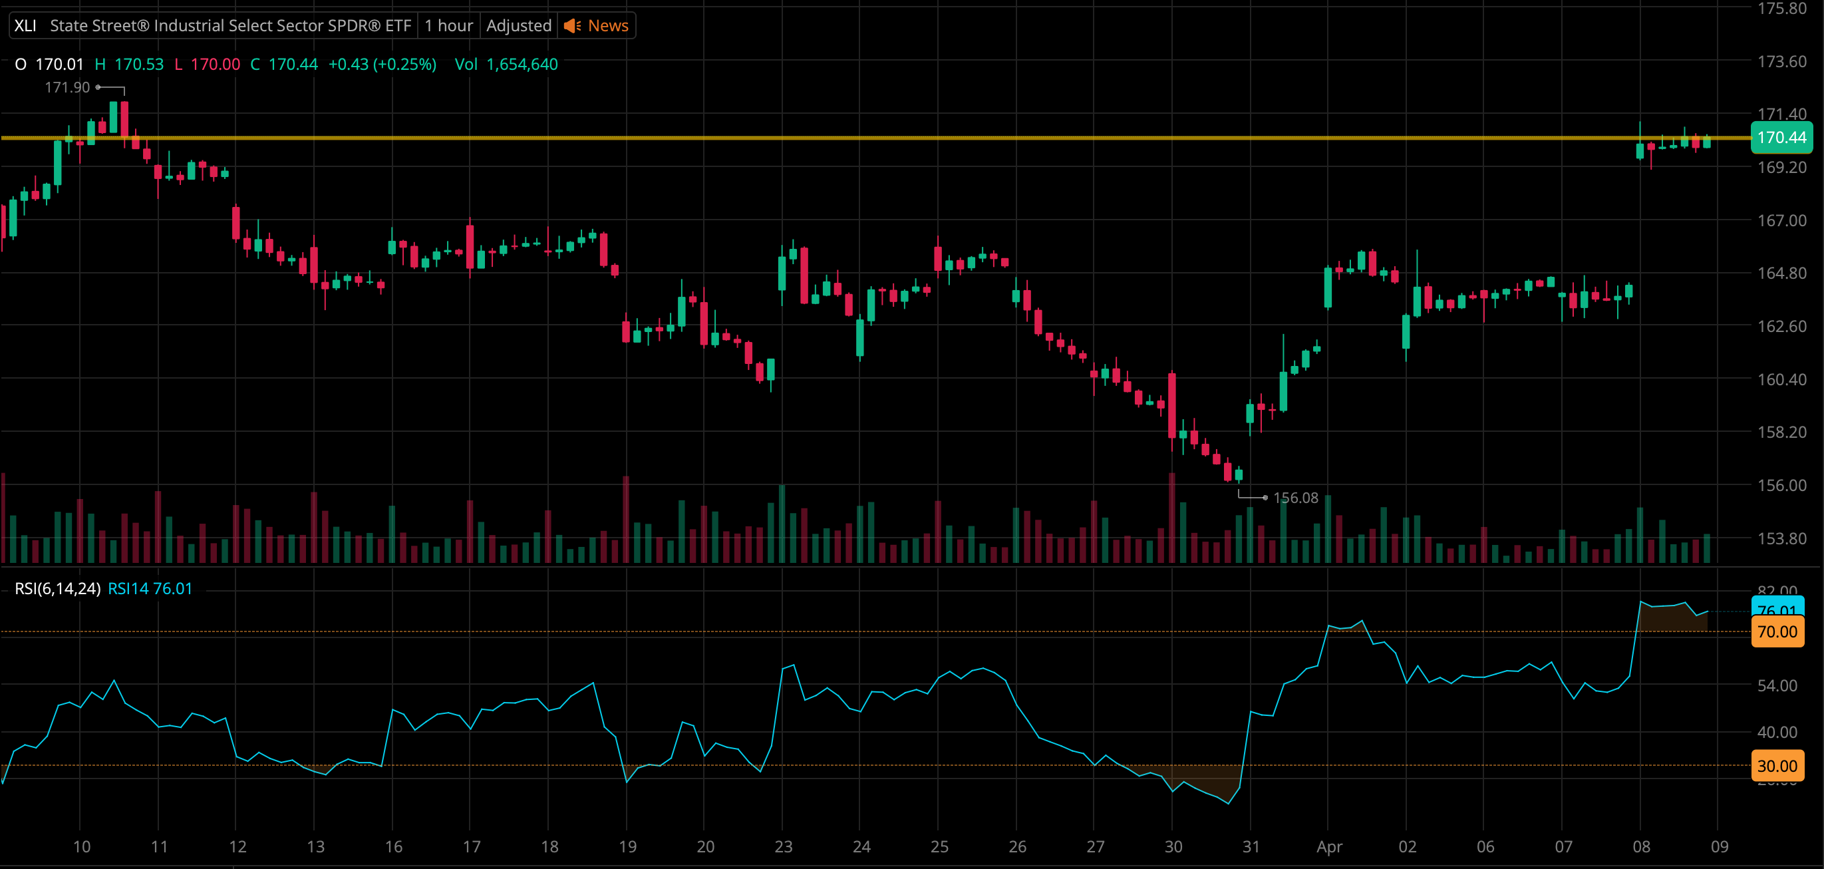This screenshot has height=869, width=1824.
Task: Select the yellow horizontal price line
Action: click(x=849, y=138)
